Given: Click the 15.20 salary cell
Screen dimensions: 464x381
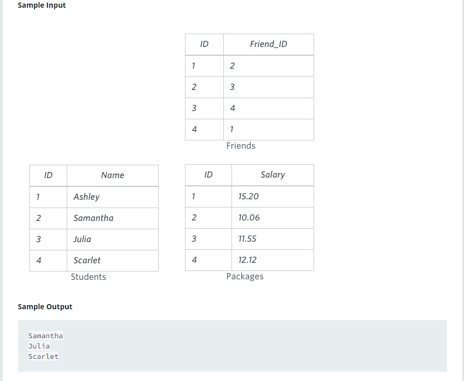Looking at the screenshot, I should pos(249,196).
